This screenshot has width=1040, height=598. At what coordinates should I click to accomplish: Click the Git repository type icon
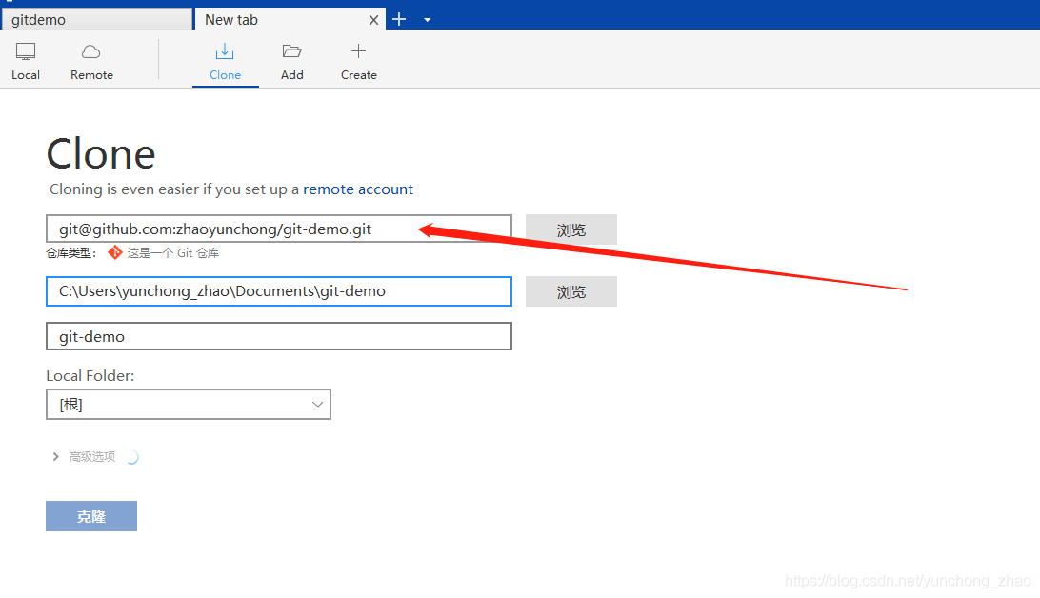114,252
